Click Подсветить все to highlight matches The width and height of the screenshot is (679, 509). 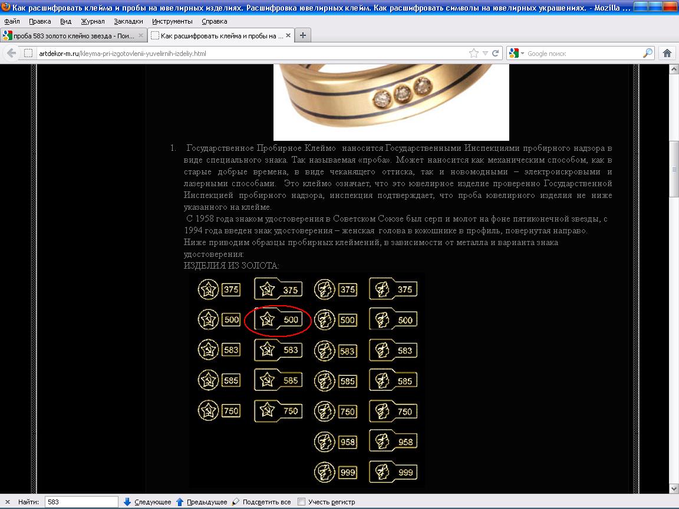pos(262,502)
